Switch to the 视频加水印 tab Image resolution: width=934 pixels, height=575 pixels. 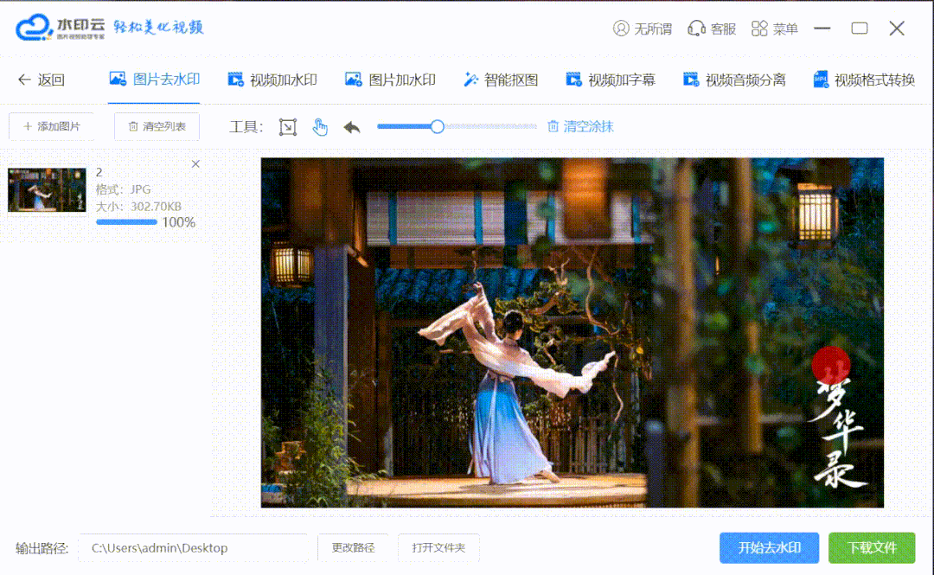(x=272, y=80)
